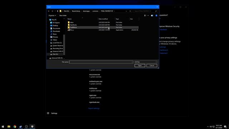The width and height of the screenshot is (229, 129).
Task: Show hidden system tray icons
Action: pyautogui.click(x=208, y=126)
